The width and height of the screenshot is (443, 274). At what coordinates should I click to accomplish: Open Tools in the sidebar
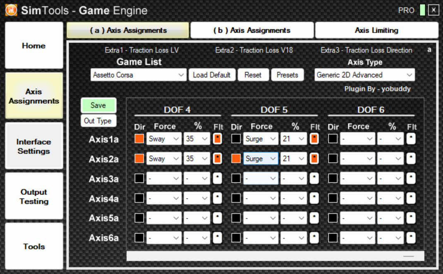[x=34, y=246]
